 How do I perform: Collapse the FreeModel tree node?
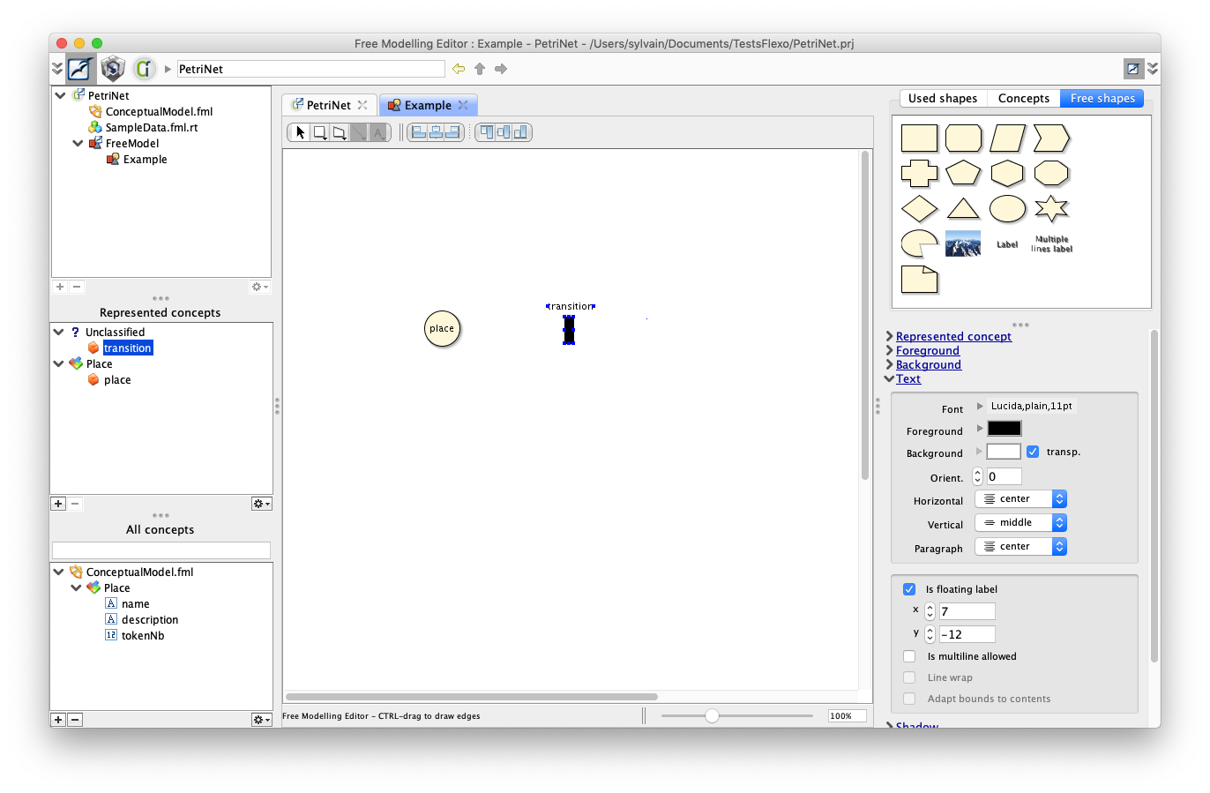pyautogui.click(x=78, y=143)
